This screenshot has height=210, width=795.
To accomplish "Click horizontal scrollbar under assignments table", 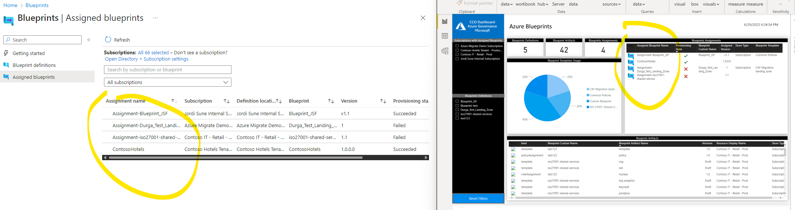I will 236,158.
